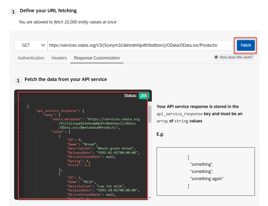This screenshot has width=268, height=206.
Task: Click into the services.odata.org URL field
Action: [140, 45]
